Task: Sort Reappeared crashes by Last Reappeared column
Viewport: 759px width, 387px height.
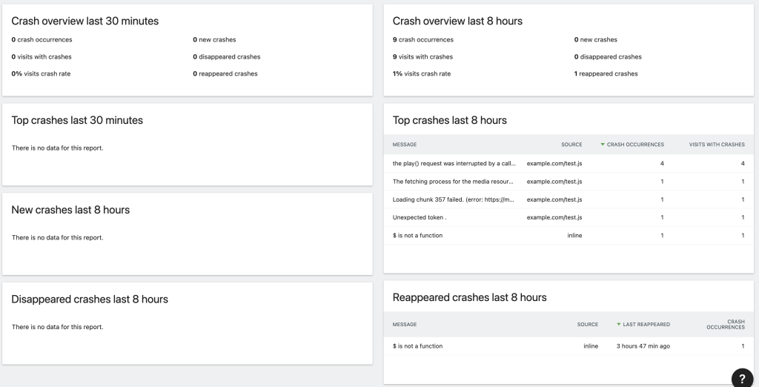Action: tap(646, 324)
